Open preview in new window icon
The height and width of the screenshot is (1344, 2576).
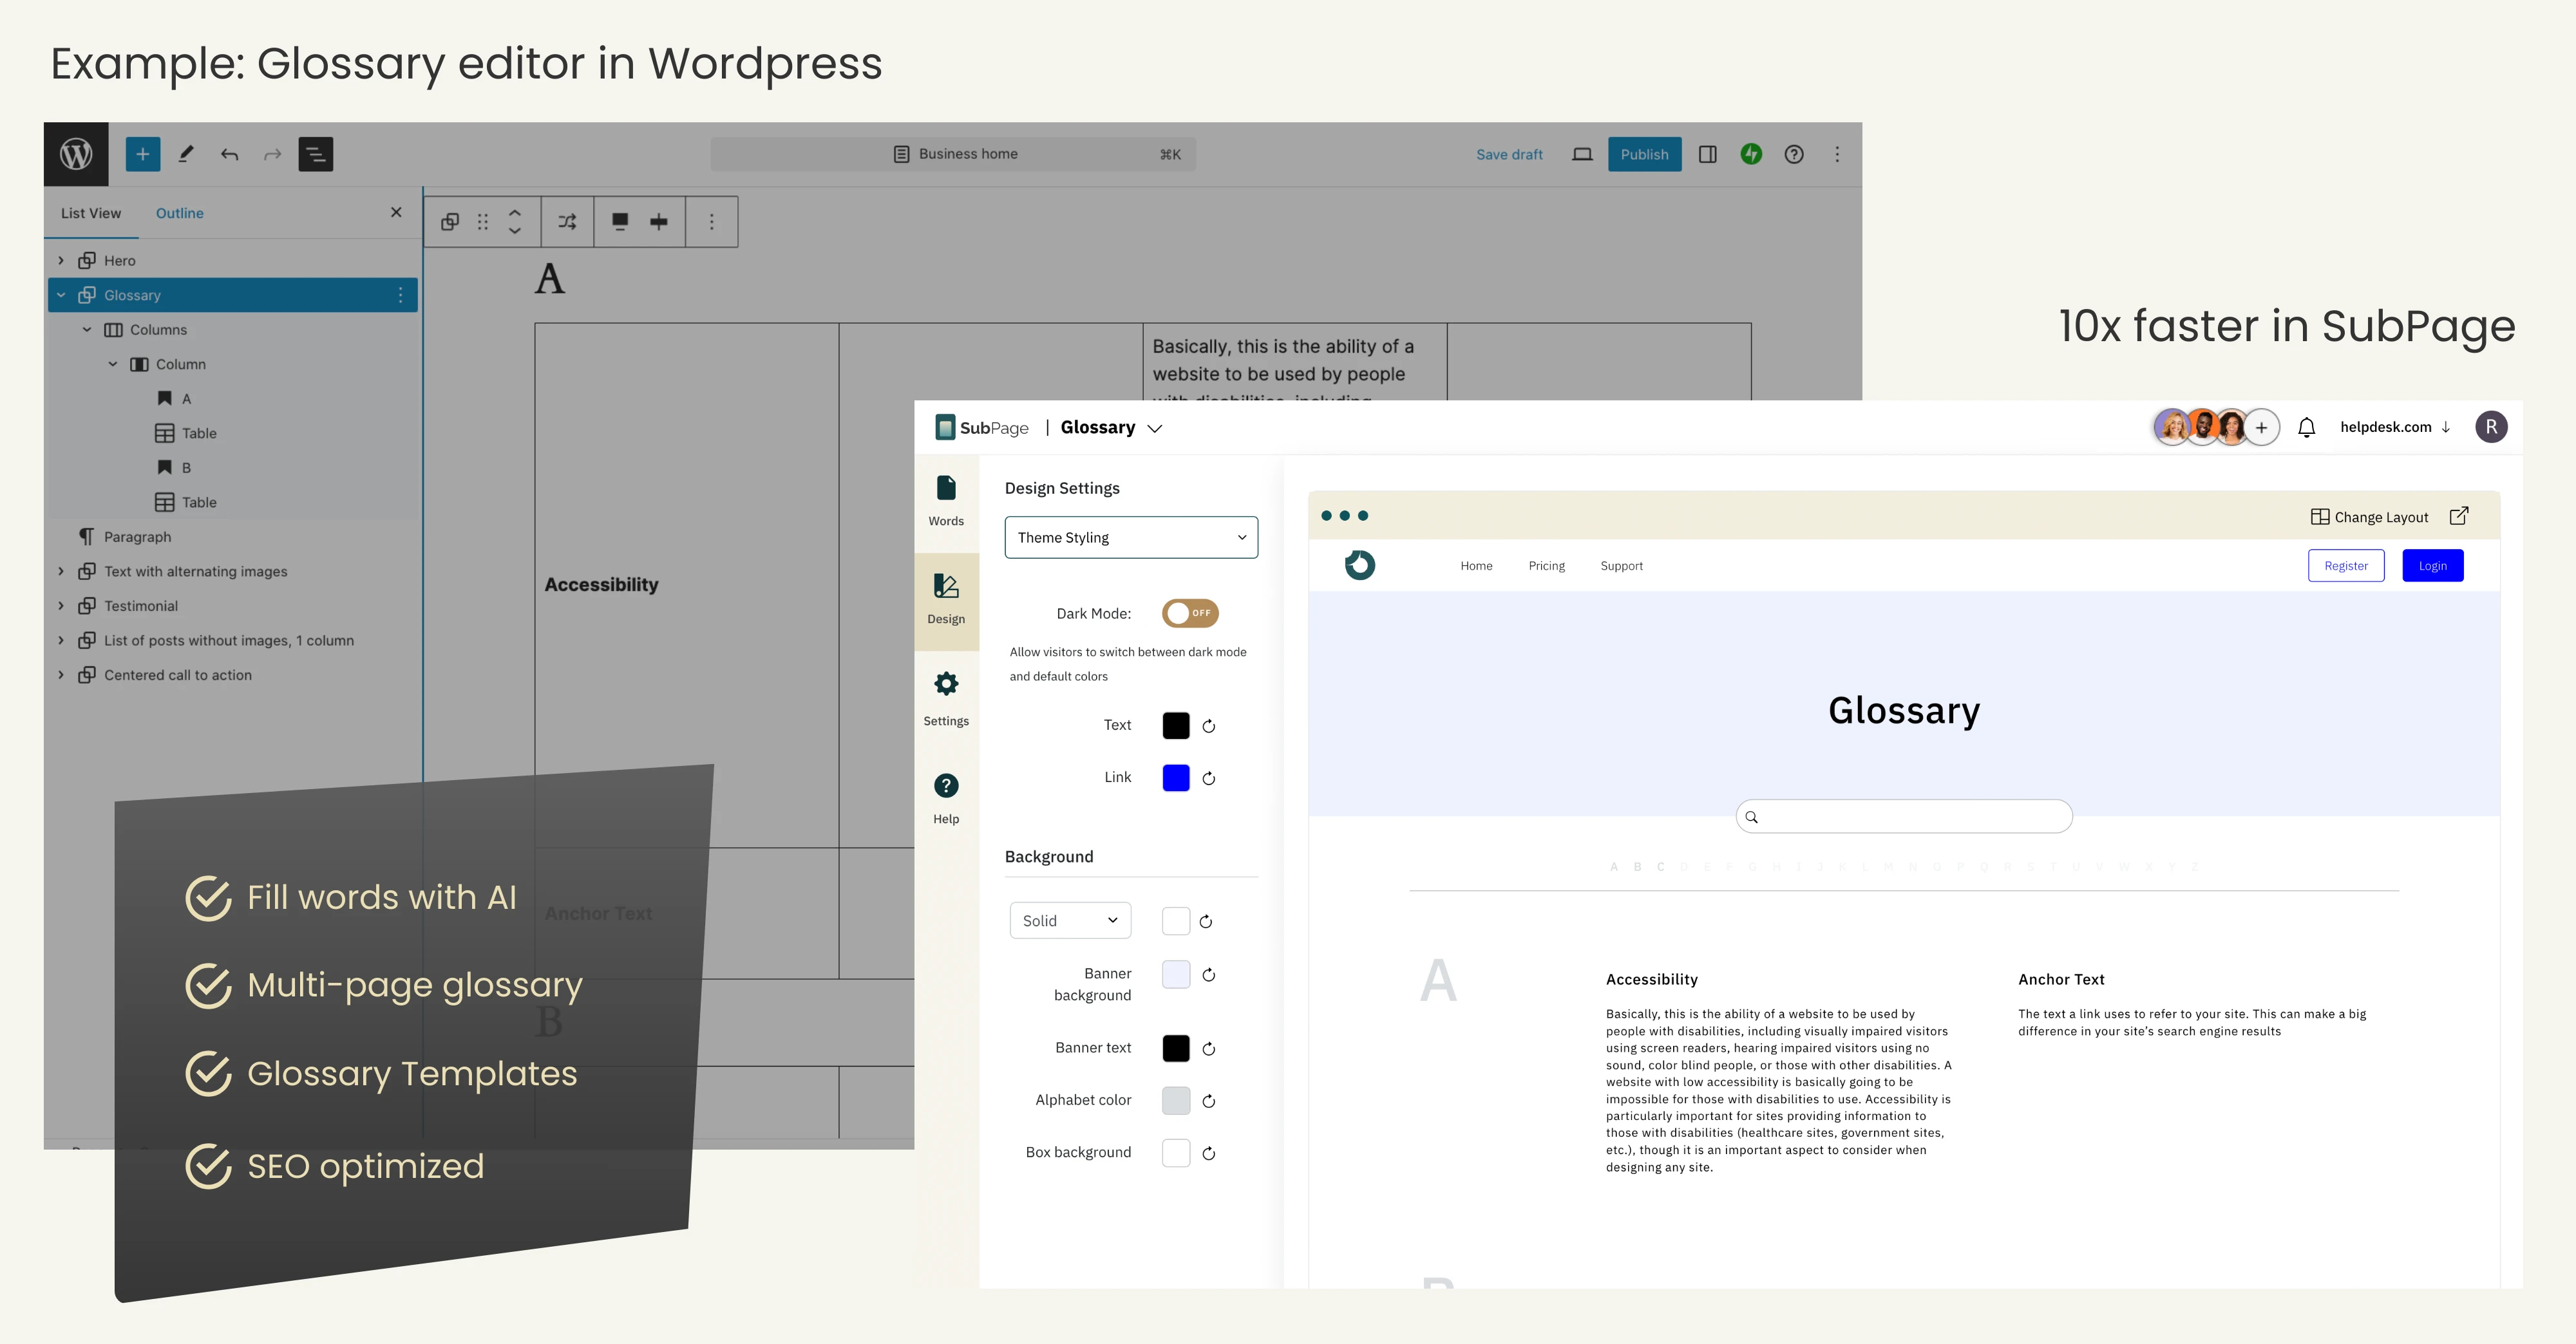[2459, 516]
